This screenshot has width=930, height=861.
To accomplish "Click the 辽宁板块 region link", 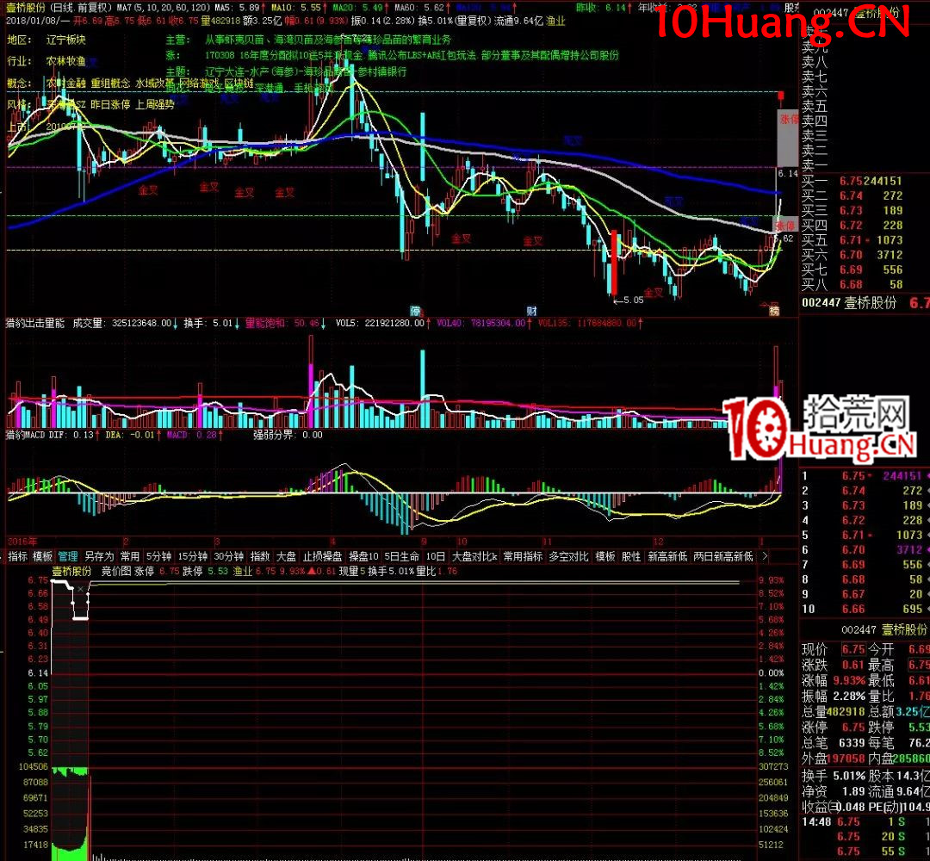I will (65, 40).
